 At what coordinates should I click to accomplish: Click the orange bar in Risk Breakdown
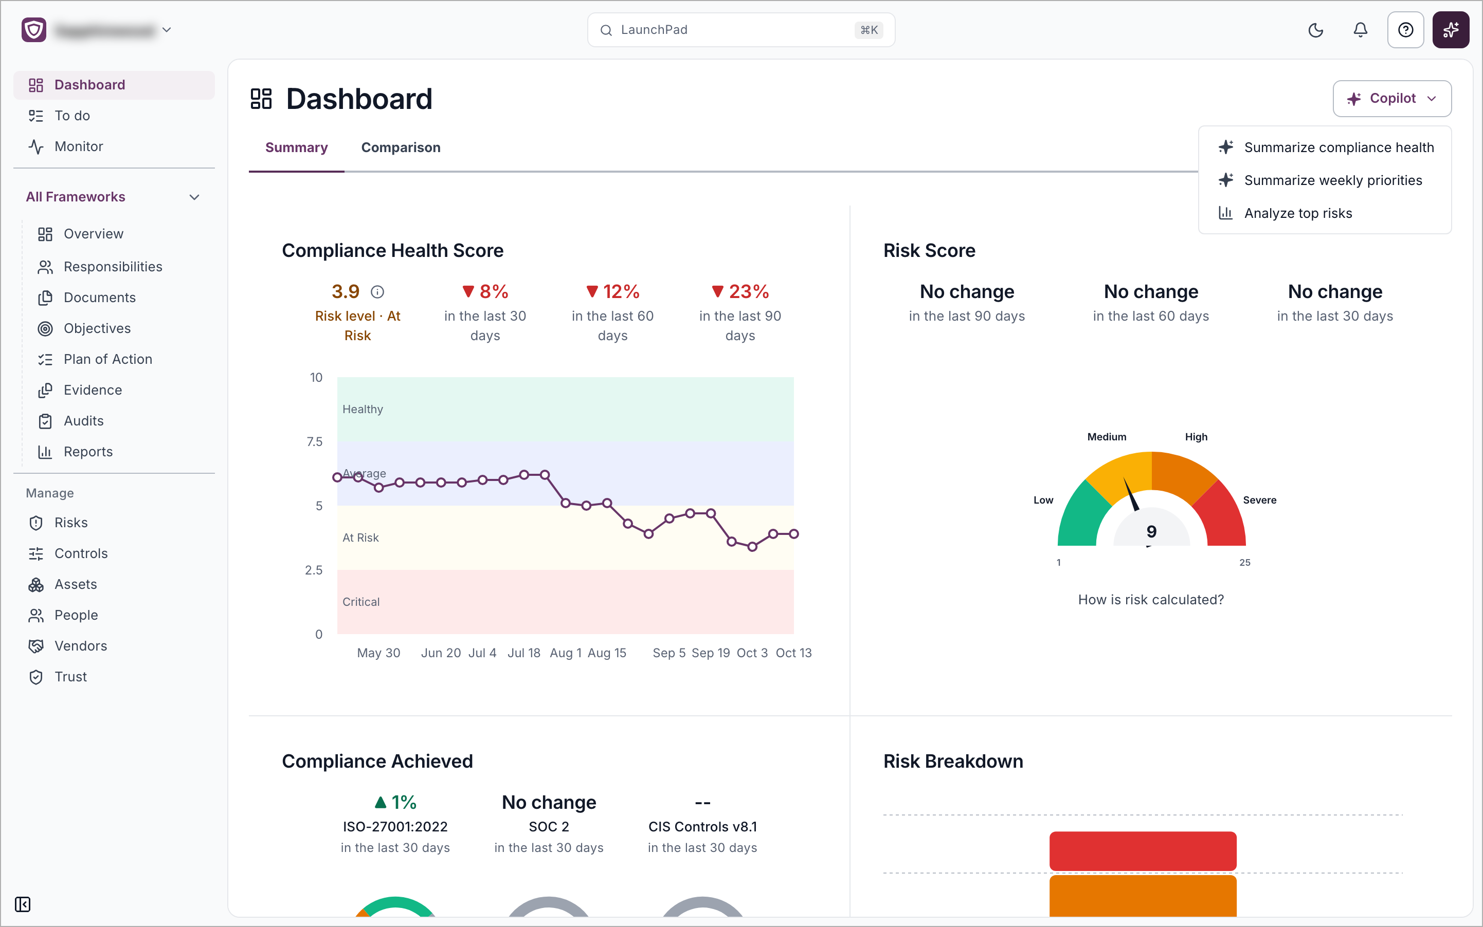point(1143,896)
